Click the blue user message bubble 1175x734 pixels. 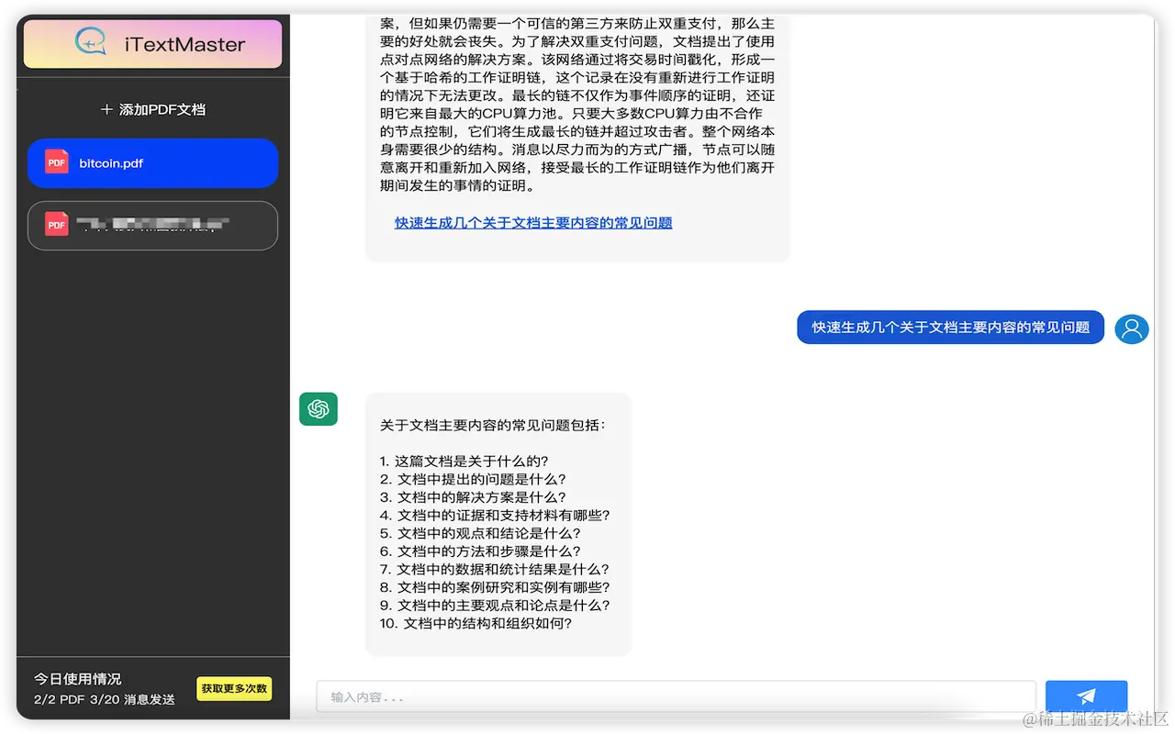point(950,327)
